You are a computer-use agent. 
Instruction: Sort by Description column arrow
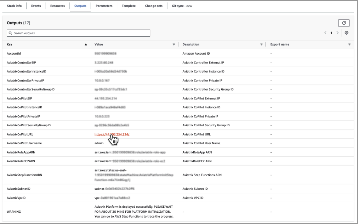[261, 44]
